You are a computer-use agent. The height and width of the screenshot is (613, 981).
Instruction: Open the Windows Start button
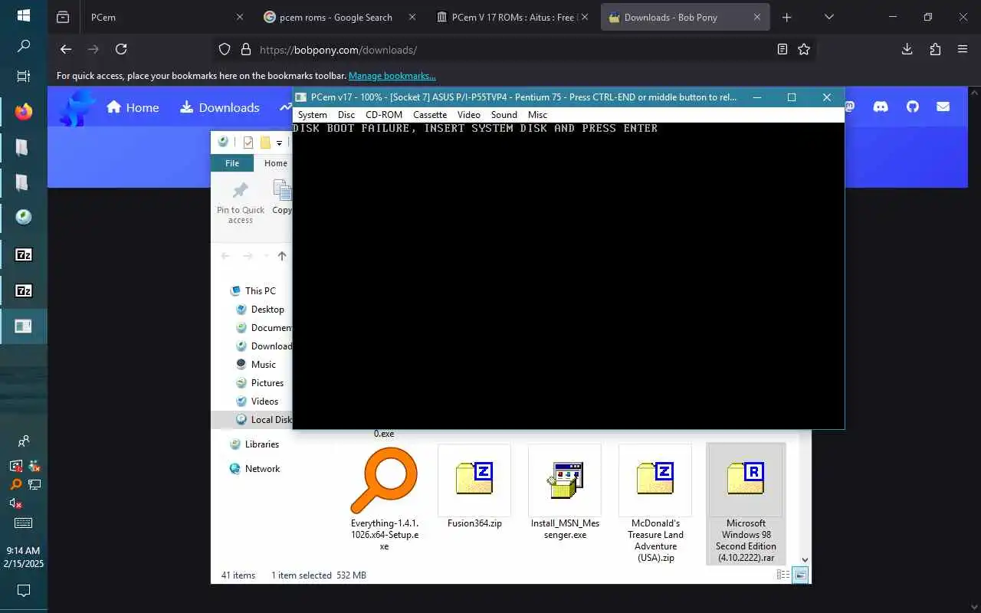pyautogui.click(x=24, y=15)
